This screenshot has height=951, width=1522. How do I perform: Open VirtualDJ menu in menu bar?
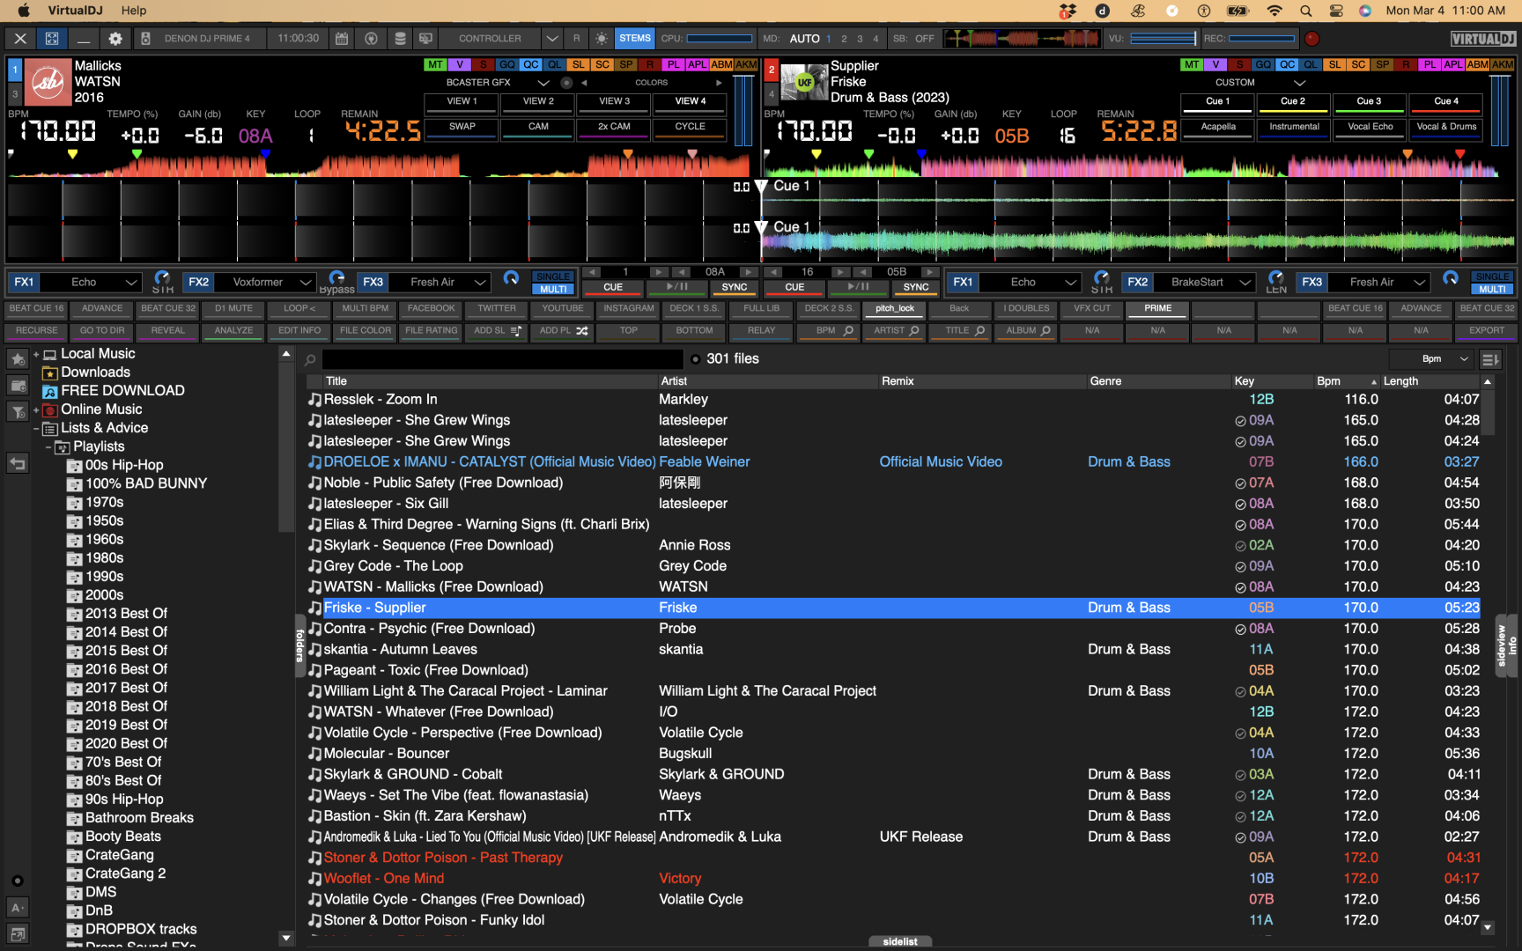pos(75,11)
